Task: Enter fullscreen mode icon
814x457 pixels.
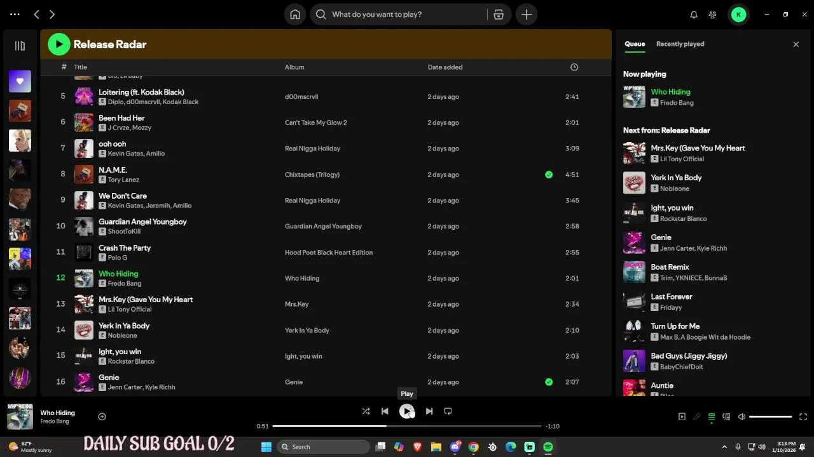Action: click(x=803, y=417)
